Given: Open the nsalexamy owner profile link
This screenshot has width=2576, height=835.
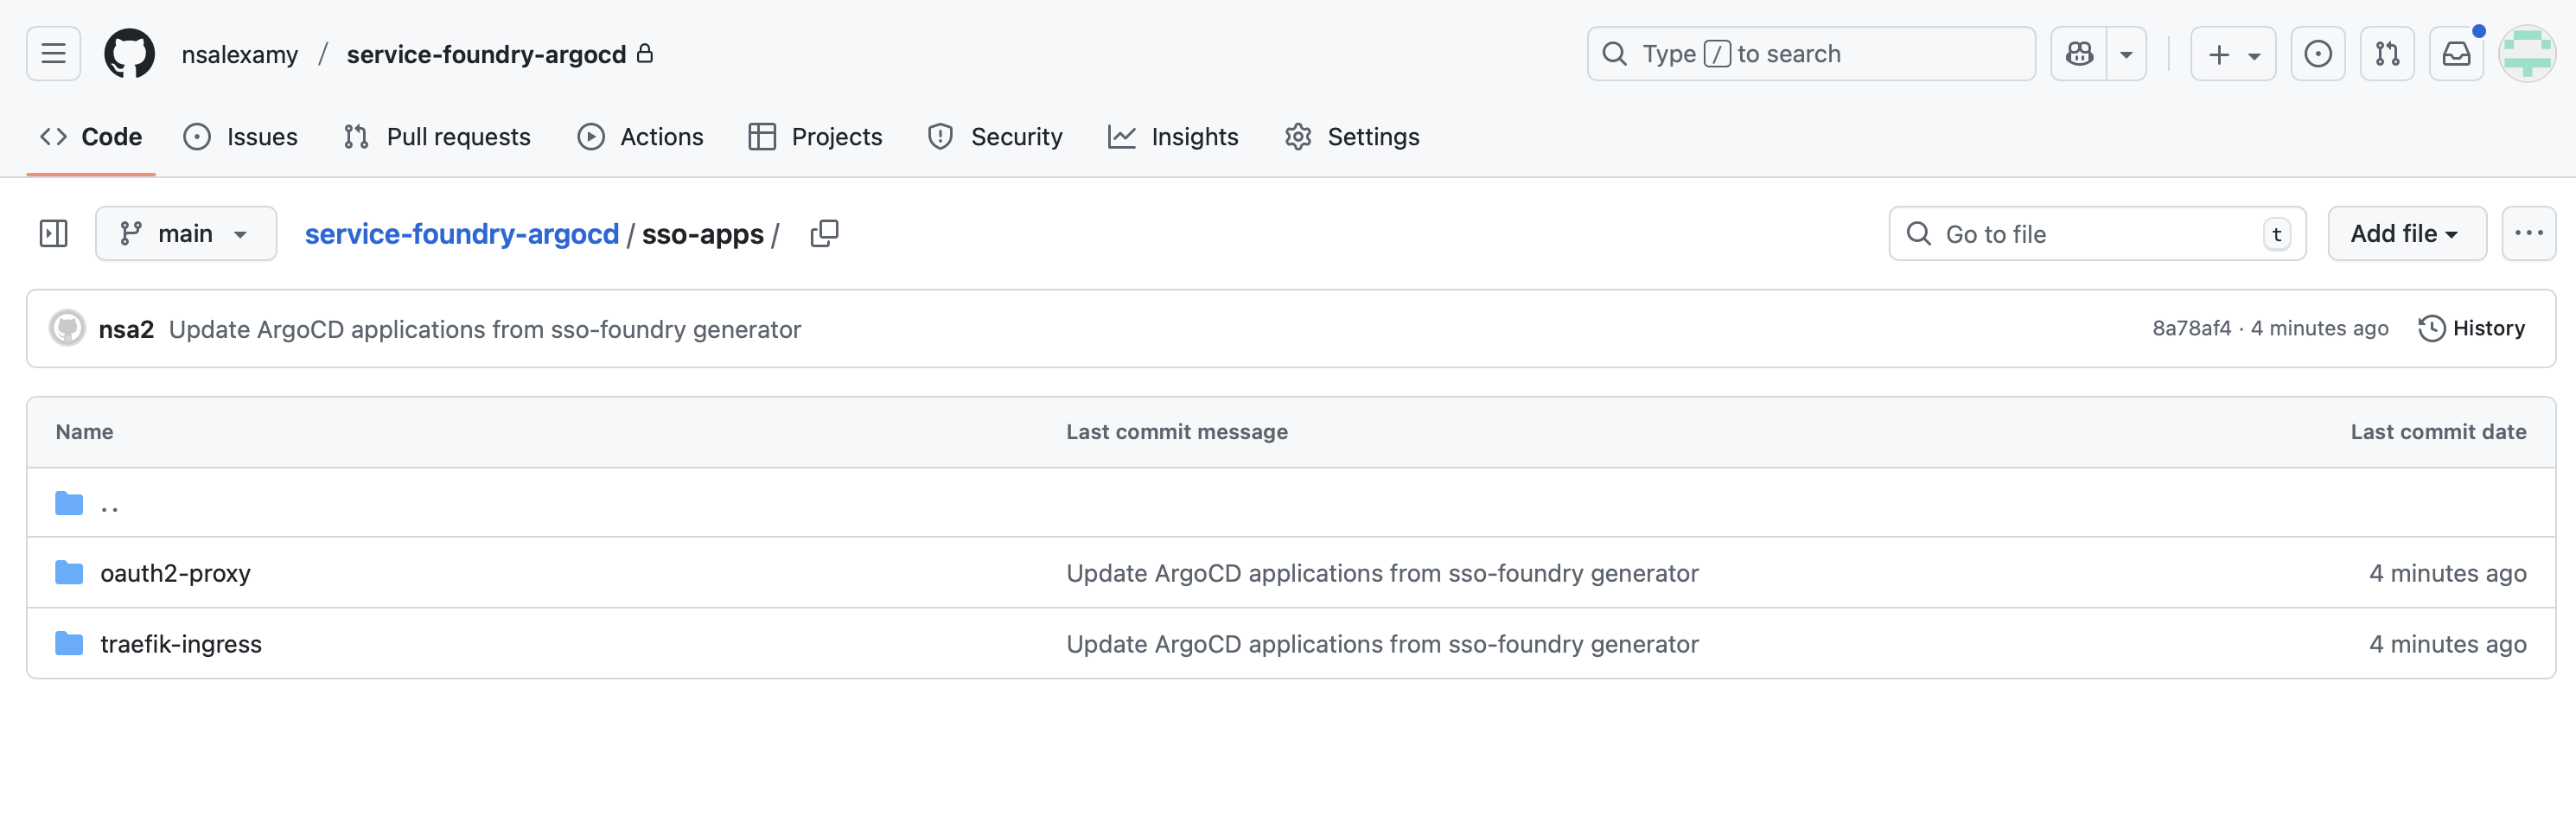Looking at the screenshot, I should (240, 54).
